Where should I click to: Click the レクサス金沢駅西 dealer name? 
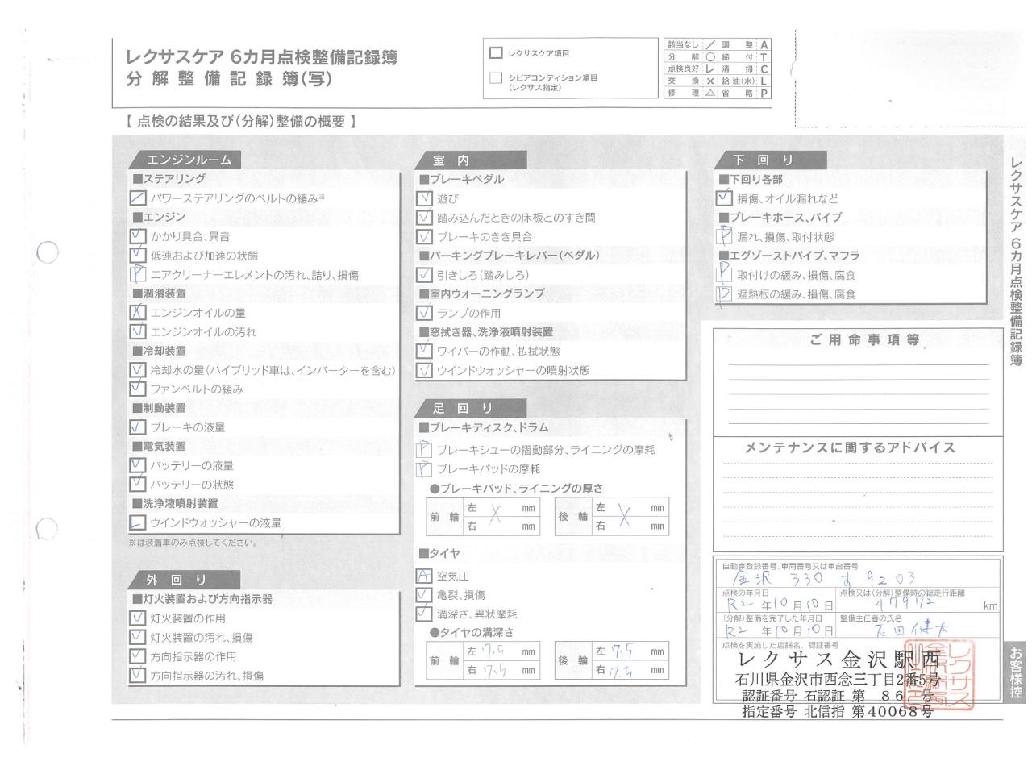coord(838,658)
